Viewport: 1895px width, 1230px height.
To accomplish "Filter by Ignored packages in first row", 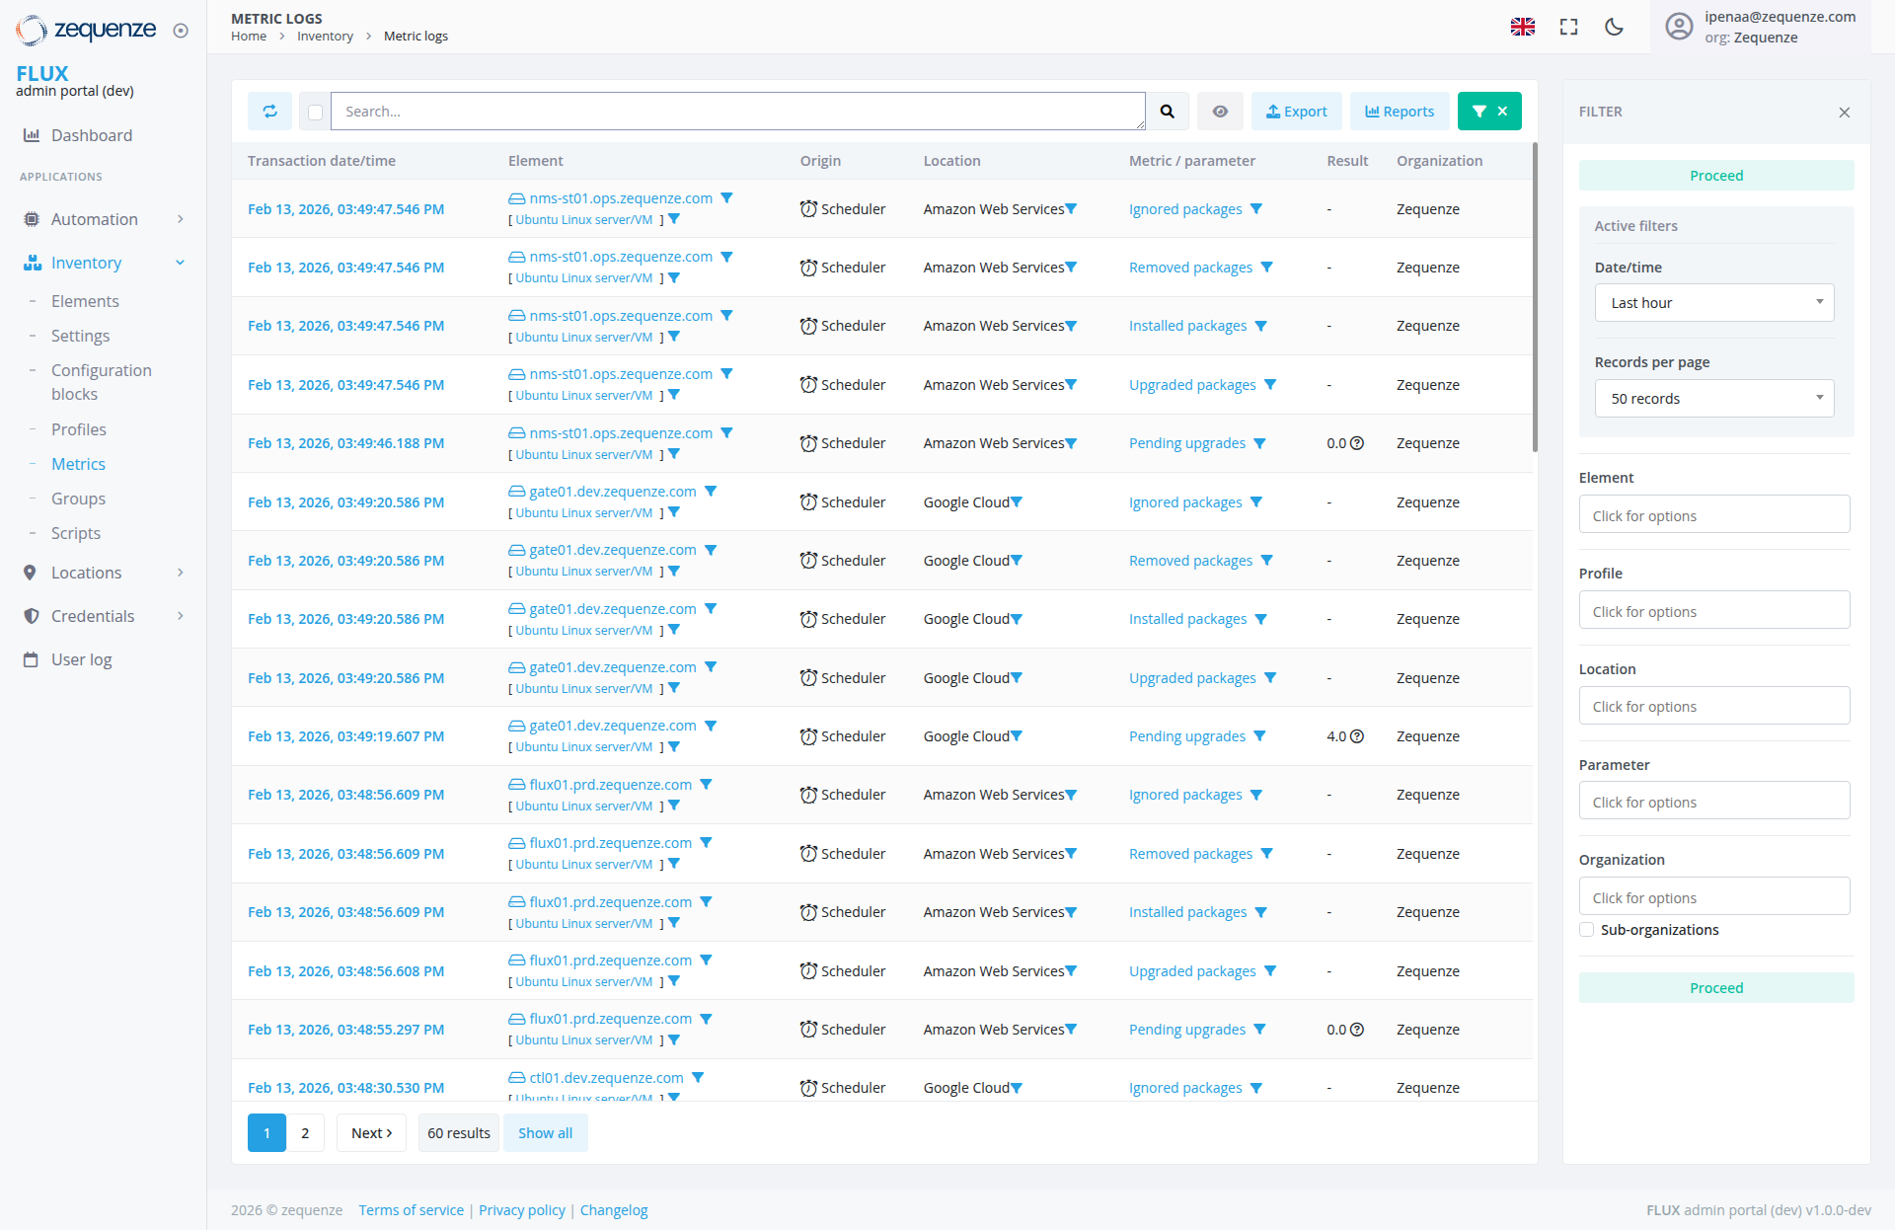I will tap(1256, 209).
